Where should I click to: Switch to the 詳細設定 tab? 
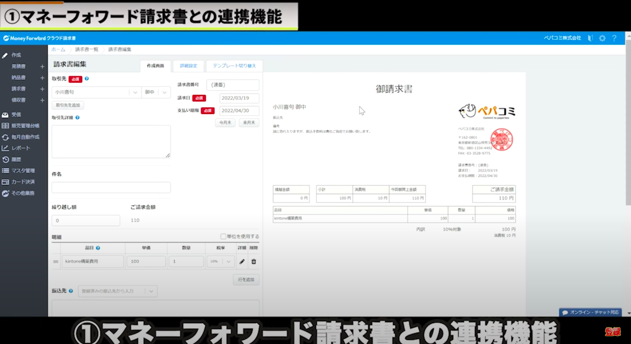point(188,66)
